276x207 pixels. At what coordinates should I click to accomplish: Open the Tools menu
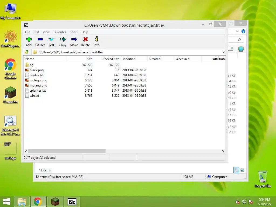tap(74, 32)
